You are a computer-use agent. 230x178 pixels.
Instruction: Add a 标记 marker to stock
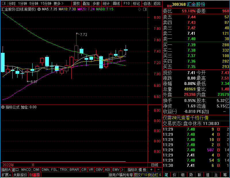pyautogui.click(x=136, y=3)
